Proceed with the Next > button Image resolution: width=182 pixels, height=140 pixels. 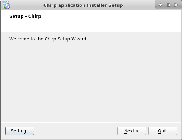(132, 131)
